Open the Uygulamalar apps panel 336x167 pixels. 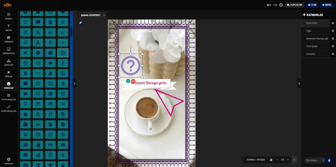[x=8, y=97]
